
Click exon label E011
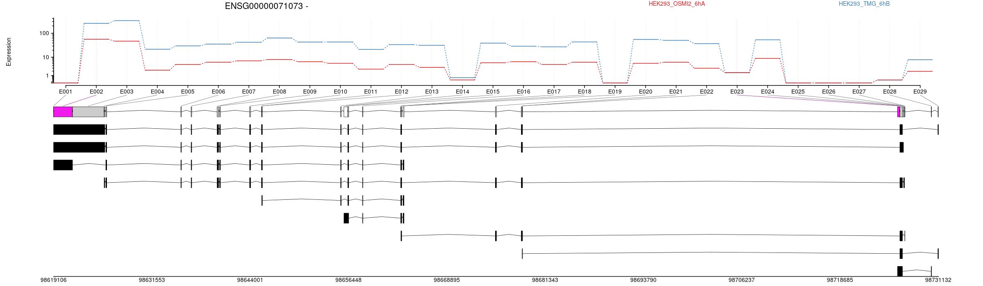[x=371, y=92]
